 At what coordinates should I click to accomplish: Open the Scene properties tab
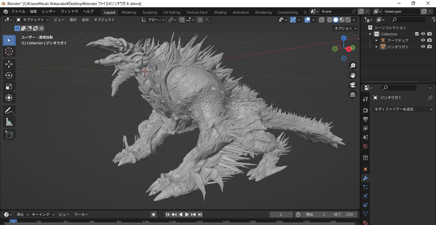tap(366, 137)
